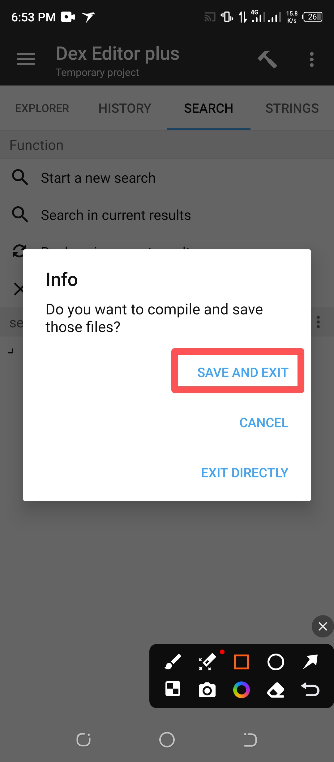
Task: Choose the highlighter pen tool
Action: [207, 662]
